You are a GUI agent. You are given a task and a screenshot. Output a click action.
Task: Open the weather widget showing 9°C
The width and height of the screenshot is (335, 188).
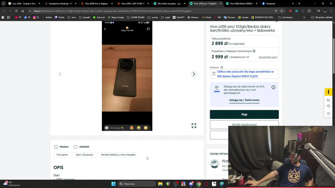click(x=12, y=184)
